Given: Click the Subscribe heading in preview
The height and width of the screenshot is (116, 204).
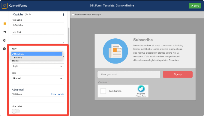Looking at the screenshot, I should coord(143,40).
